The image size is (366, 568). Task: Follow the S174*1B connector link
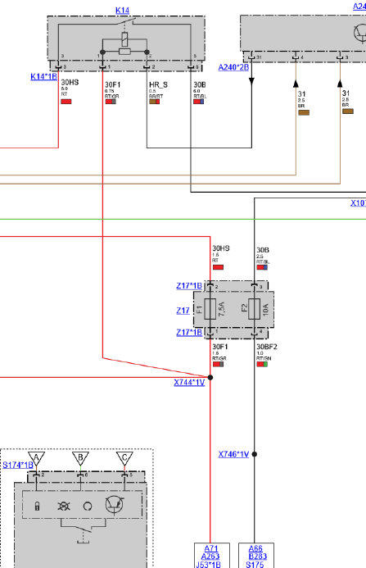18,465
